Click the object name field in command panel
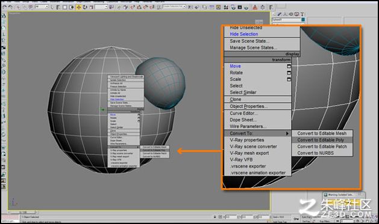Image resolution: width=379 pixels, height=224 pixels. [286, 19]
